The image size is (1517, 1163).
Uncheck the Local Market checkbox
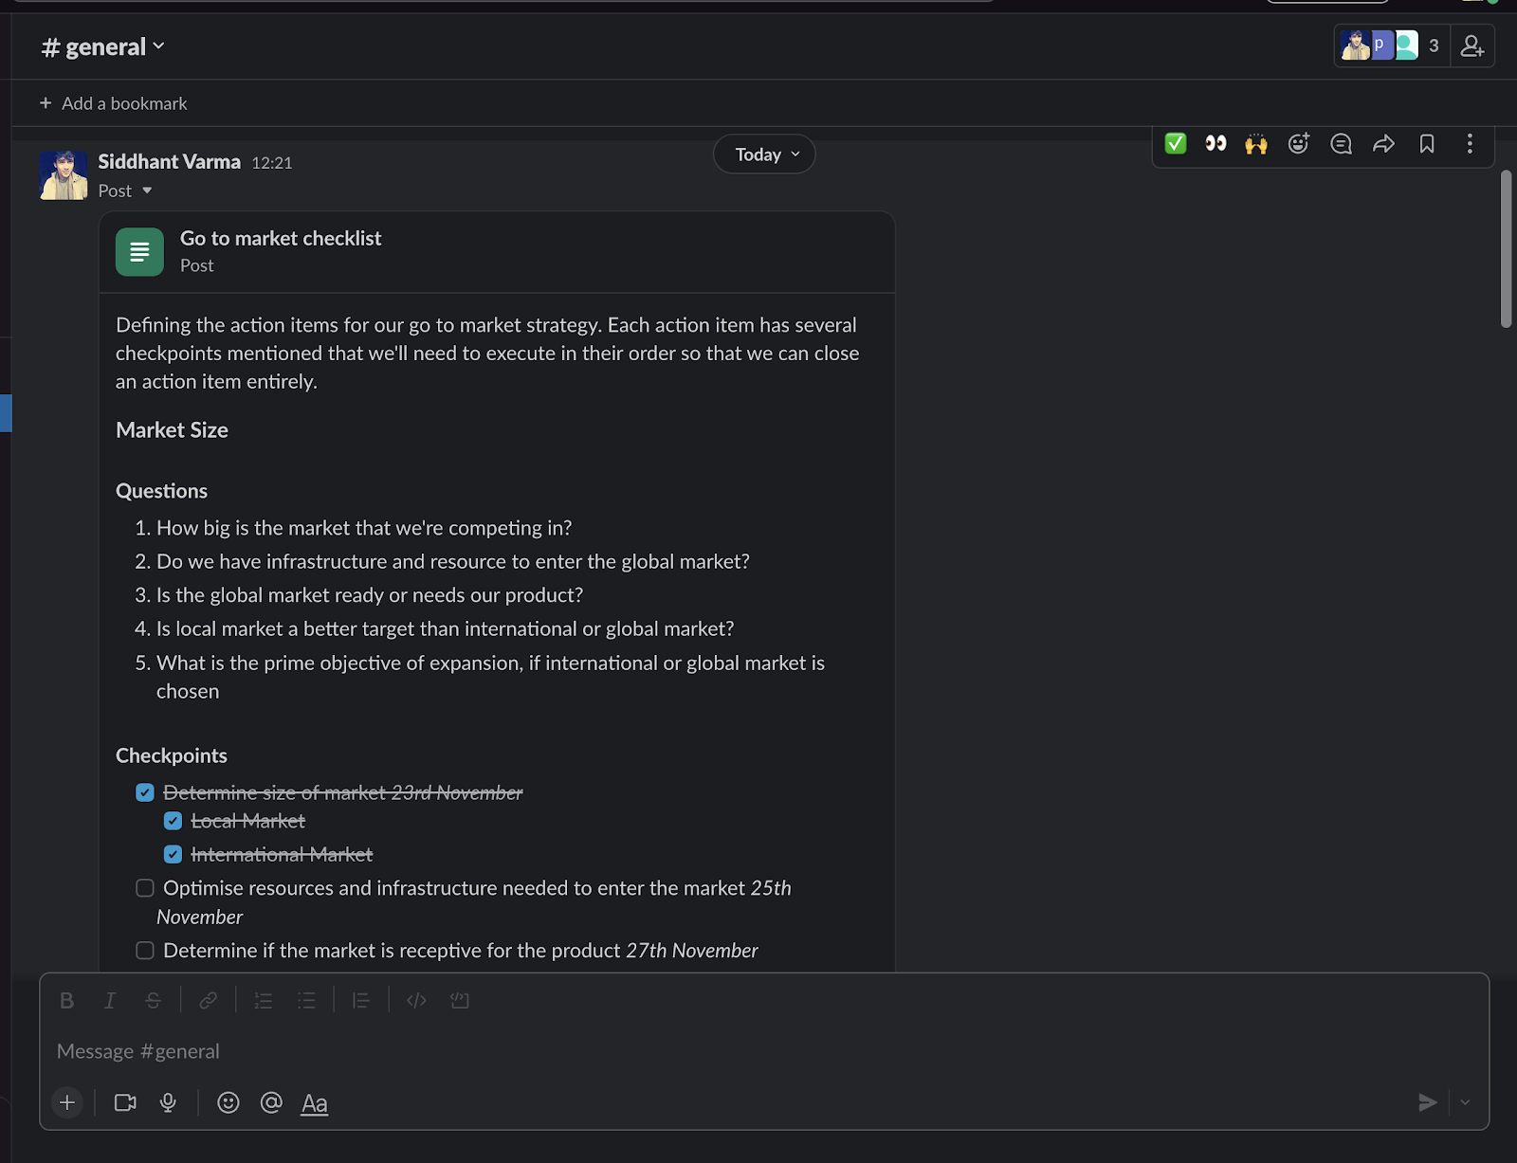[x=173, y=820]
